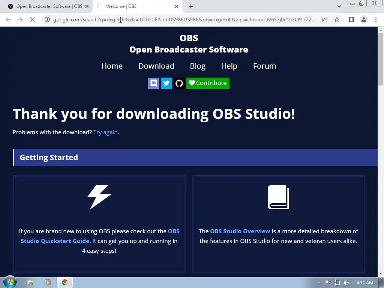This screenshot has width=384, height=288.
Task: Click the address bar URL field
Action: 184,19
